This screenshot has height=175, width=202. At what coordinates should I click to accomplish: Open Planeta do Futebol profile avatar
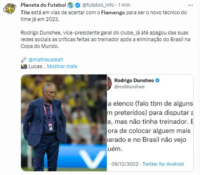pos(9,8)
